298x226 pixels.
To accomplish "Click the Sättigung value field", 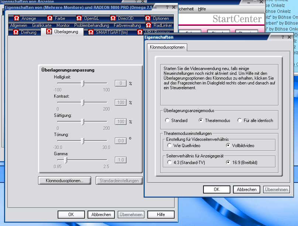I will (x=121, y=122).
